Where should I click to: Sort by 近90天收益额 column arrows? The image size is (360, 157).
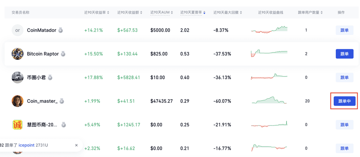coord(141,13)
